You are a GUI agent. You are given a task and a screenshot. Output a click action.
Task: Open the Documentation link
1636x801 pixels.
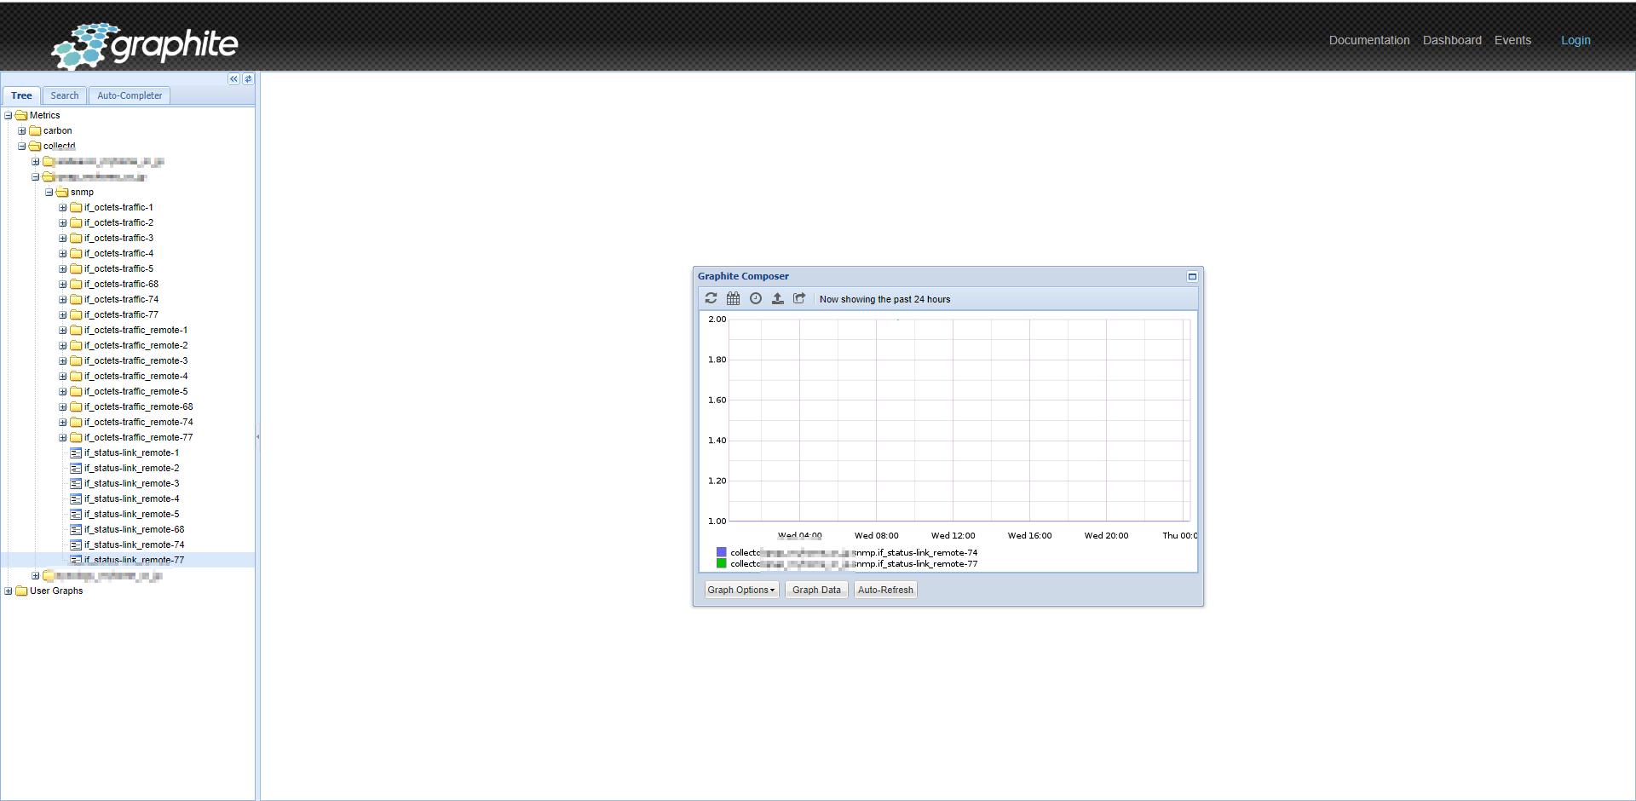tap(1369, 40)
